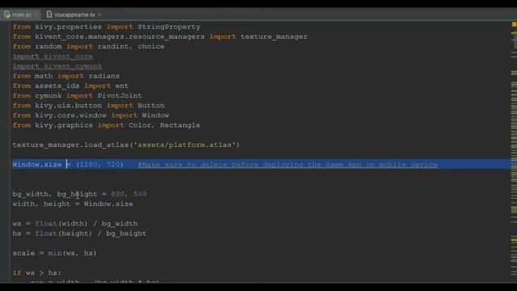Click 'Window.size' on highlighted line

(37, 164)
